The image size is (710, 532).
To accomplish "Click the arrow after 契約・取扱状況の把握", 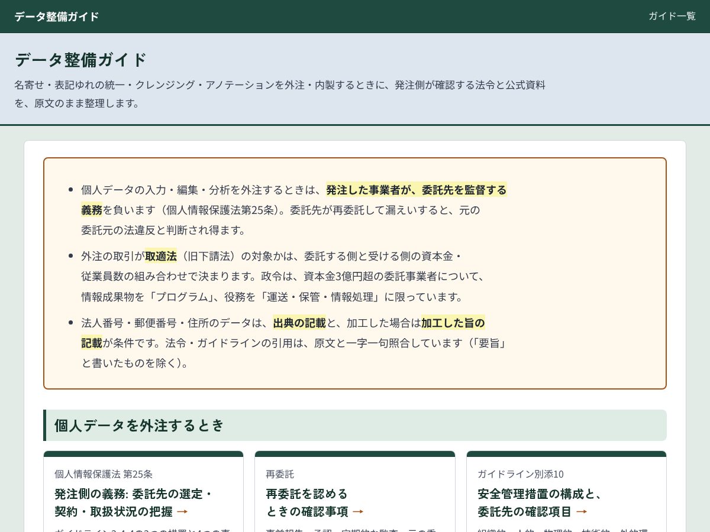I will coord(182,512).
